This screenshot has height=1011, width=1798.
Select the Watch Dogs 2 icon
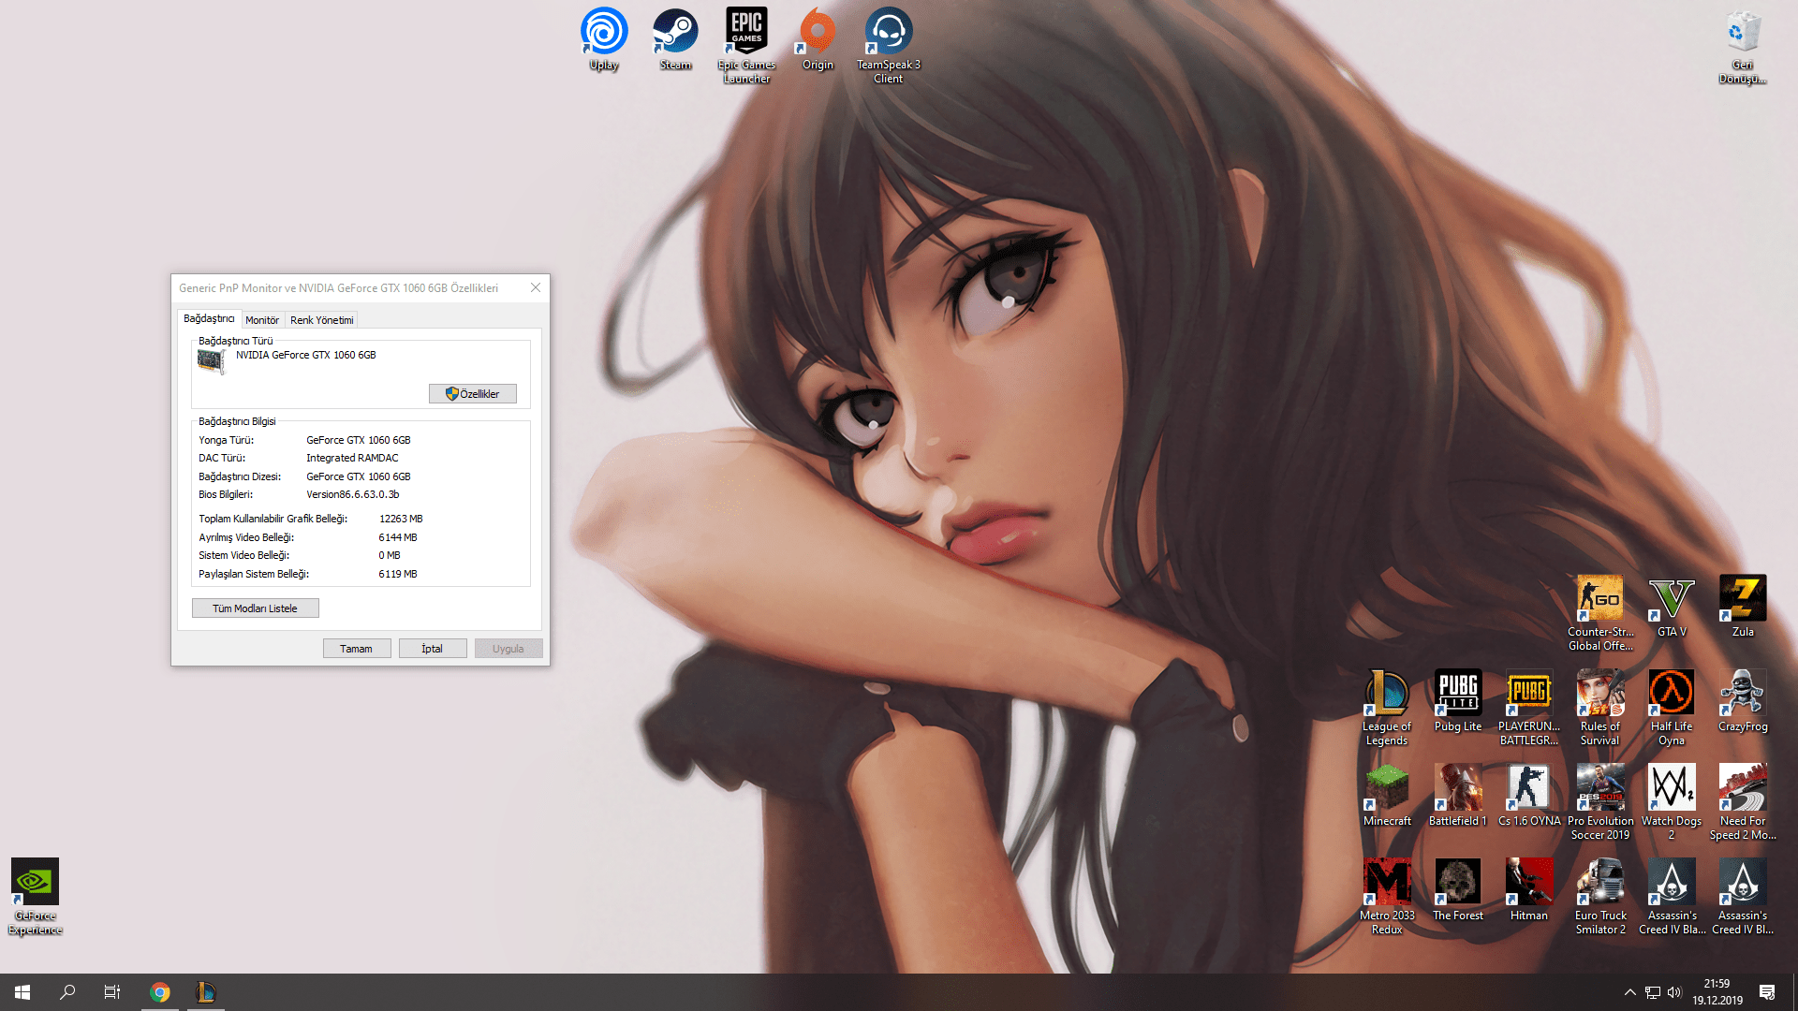(x=1672, y=788)
